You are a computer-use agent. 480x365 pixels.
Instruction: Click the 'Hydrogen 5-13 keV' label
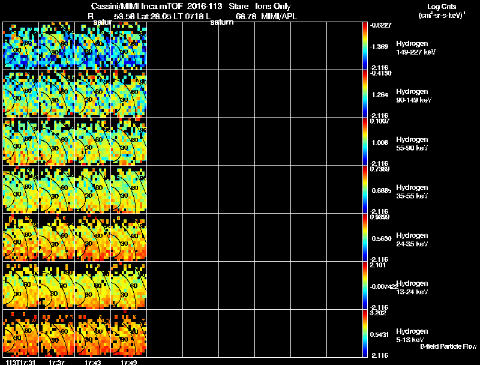coord(412,336)
